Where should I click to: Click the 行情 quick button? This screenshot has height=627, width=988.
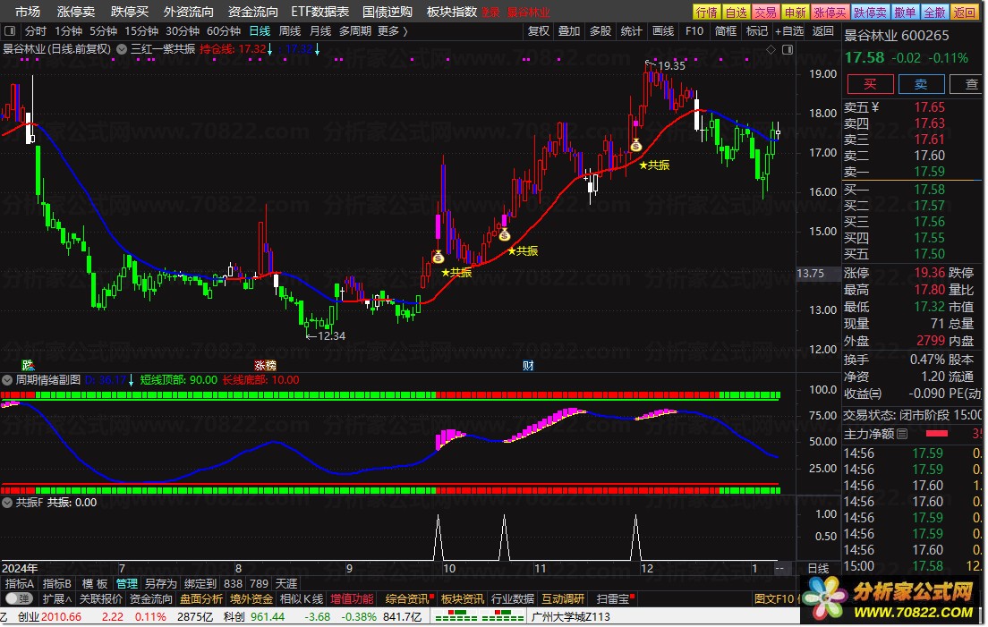pos(706,12)
